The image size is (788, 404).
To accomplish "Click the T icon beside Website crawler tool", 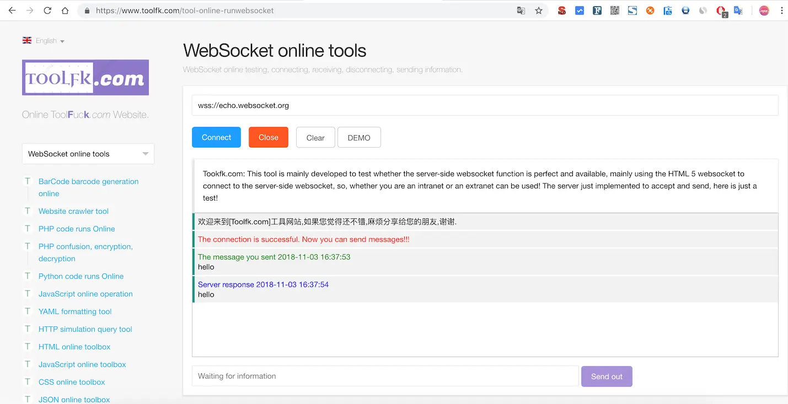I will coord(28,211).
